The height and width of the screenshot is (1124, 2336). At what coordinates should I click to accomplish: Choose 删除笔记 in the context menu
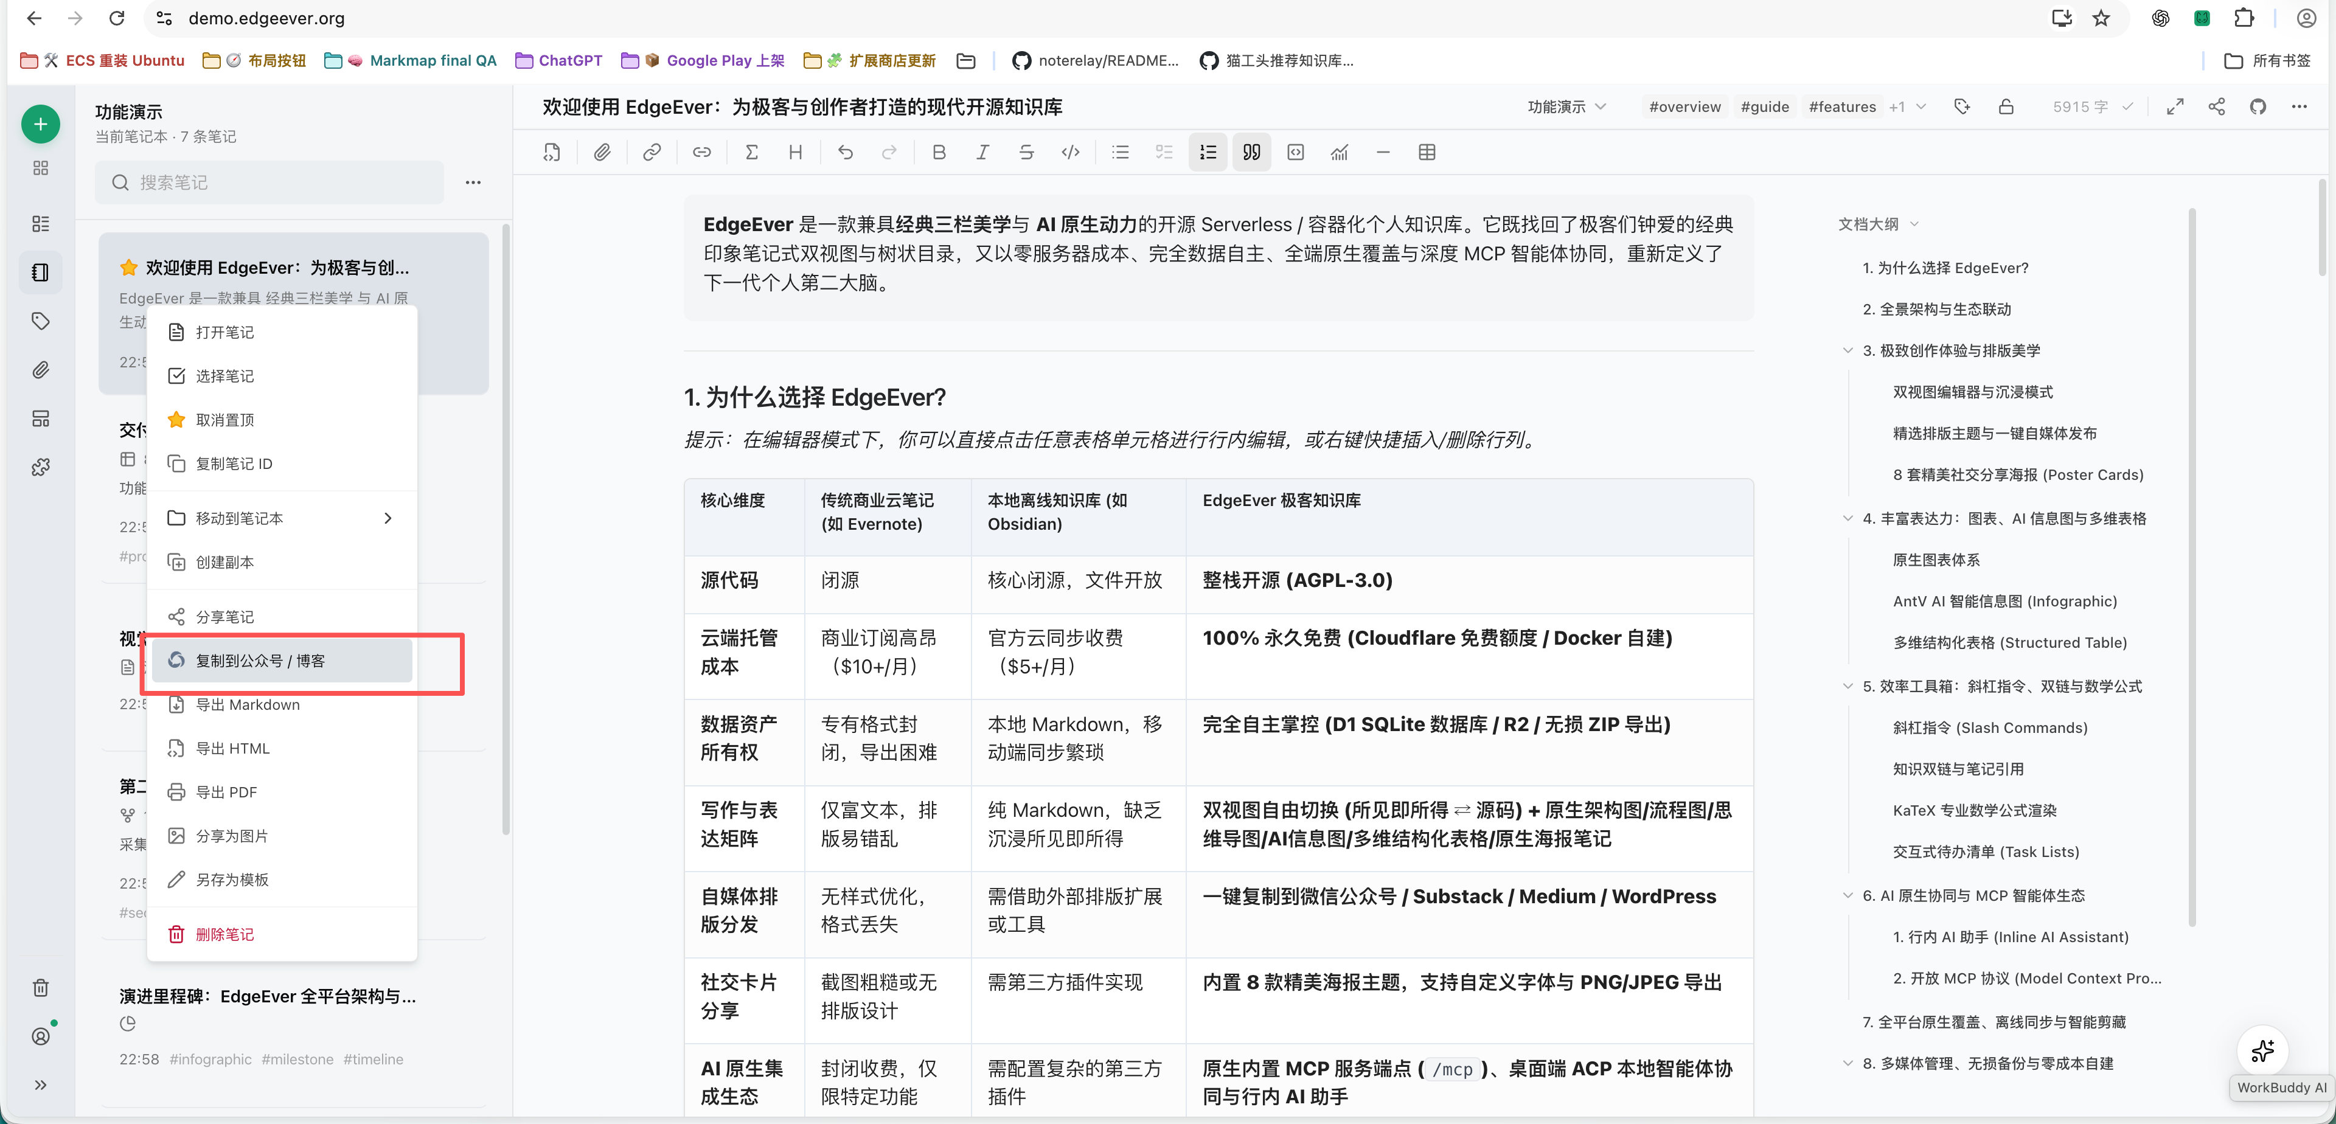pyautogui.click(x=282, y=935)
